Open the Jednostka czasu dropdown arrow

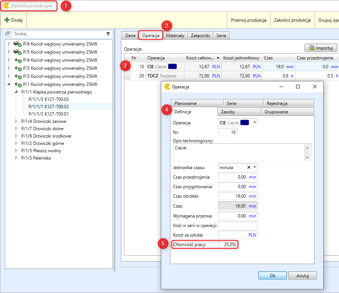click(255, 167)
